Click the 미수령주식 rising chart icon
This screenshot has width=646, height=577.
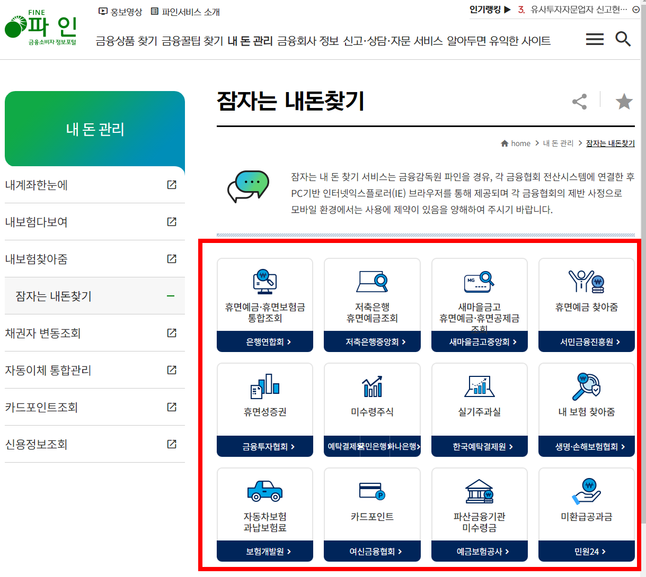(372, 386)
